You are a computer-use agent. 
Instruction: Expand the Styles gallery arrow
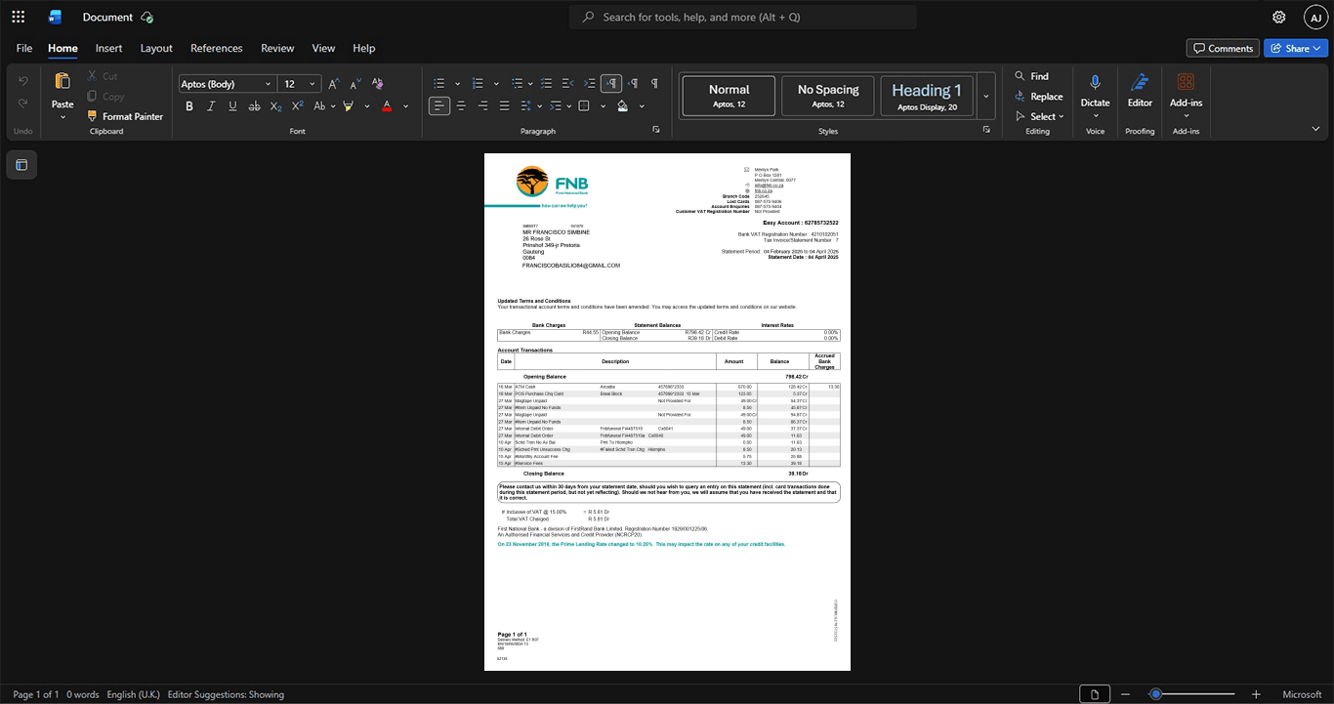[986, 97]
